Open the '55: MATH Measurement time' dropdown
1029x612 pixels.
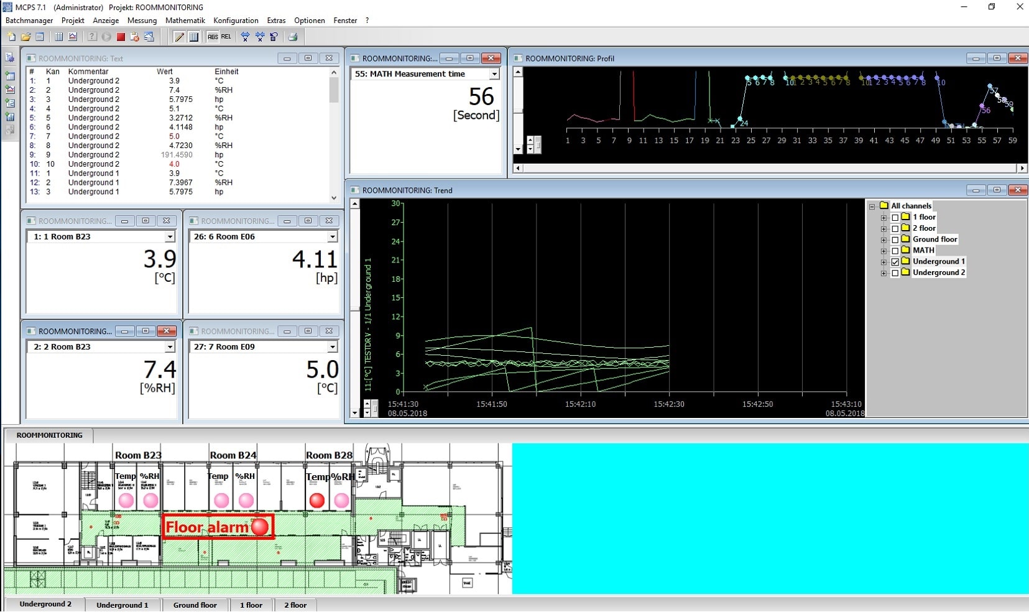point(494,73)
